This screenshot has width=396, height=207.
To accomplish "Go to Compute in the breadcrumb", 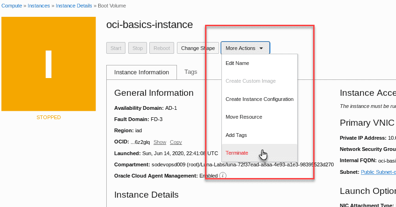I will 12,6.
